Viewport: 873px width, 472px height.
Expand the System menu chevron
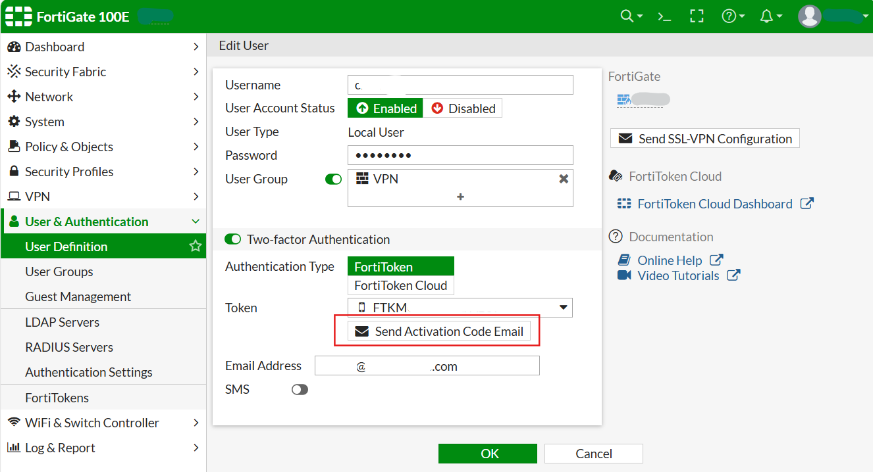(196, 122)
